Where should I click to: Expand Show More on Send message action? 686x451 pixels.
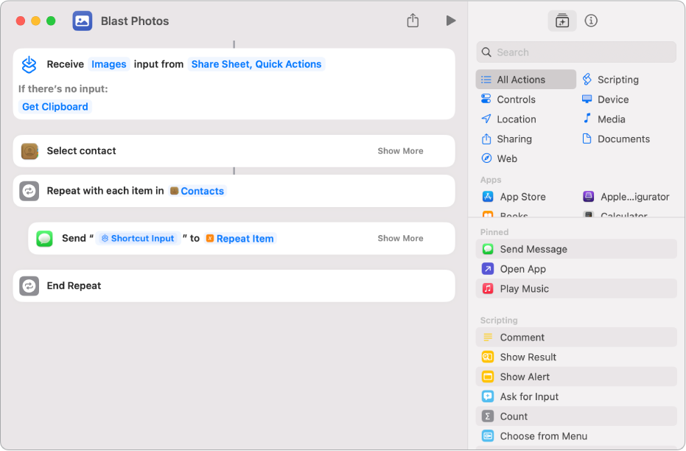coord(400,239)
